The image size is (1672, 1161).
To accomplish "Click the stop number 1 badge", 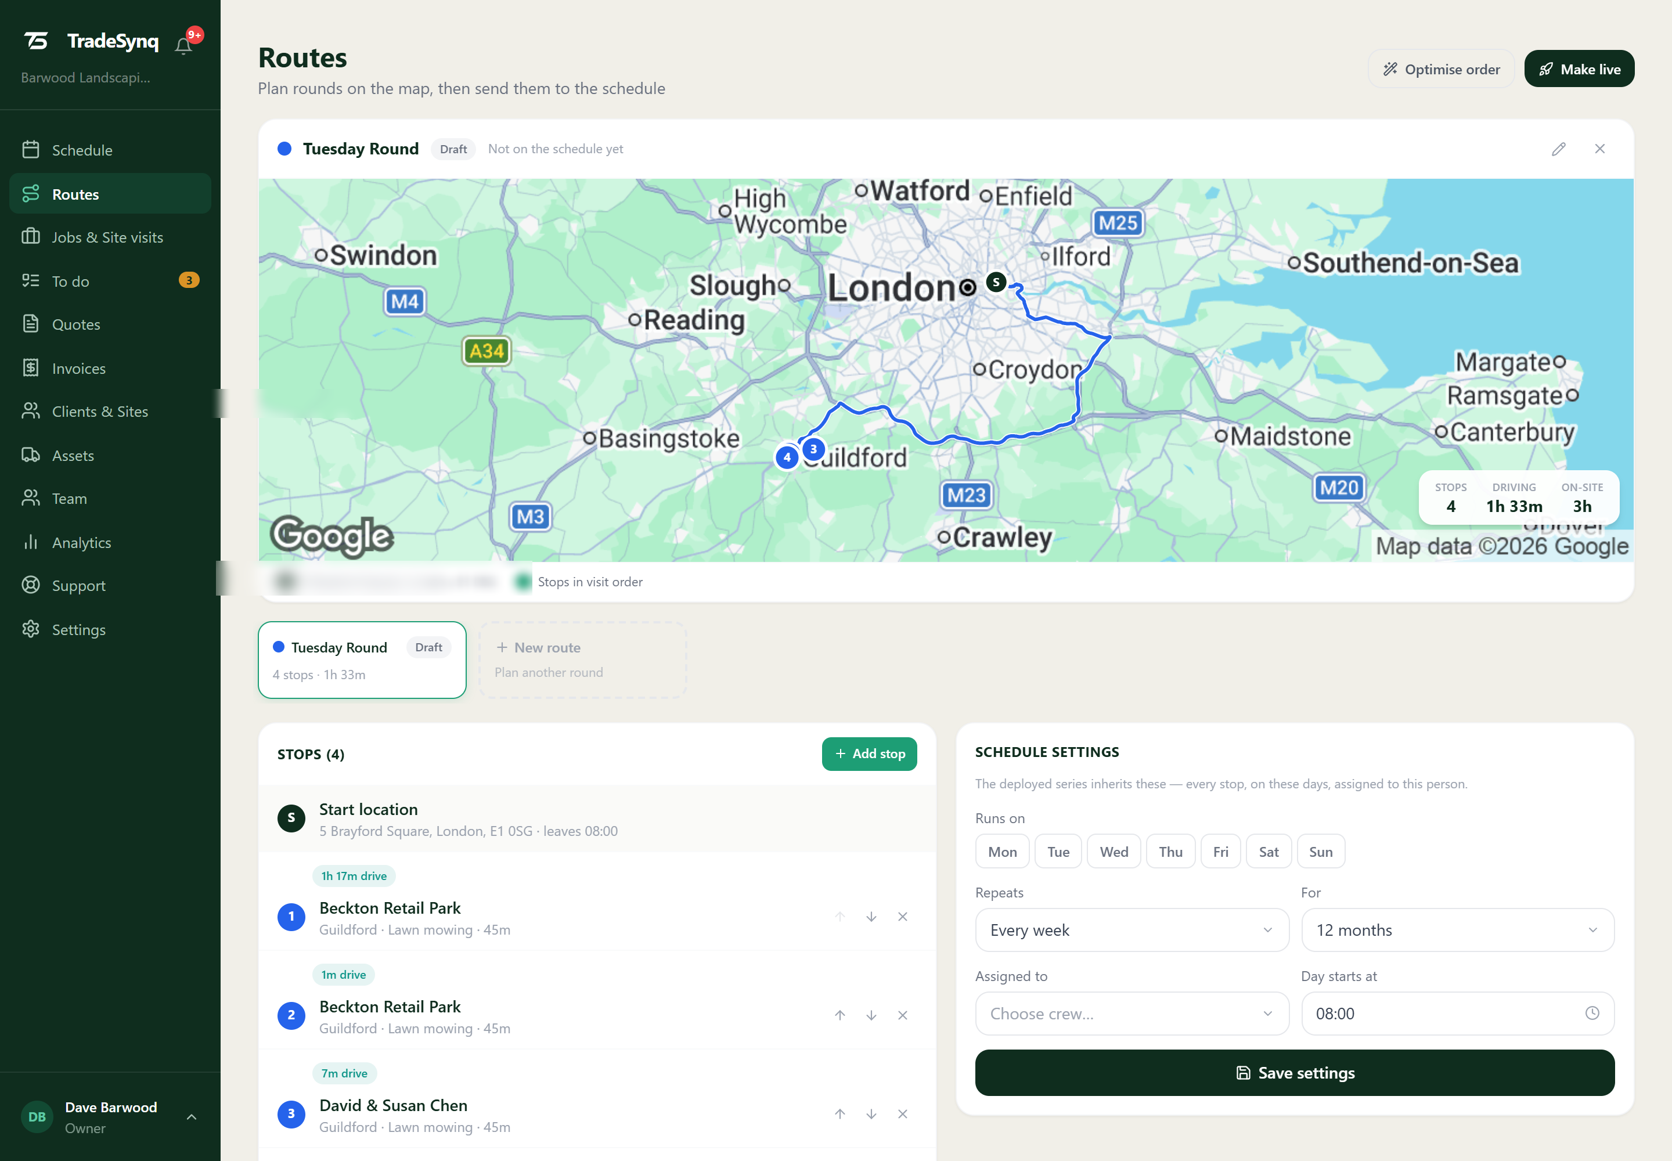I will pos(291,917).
